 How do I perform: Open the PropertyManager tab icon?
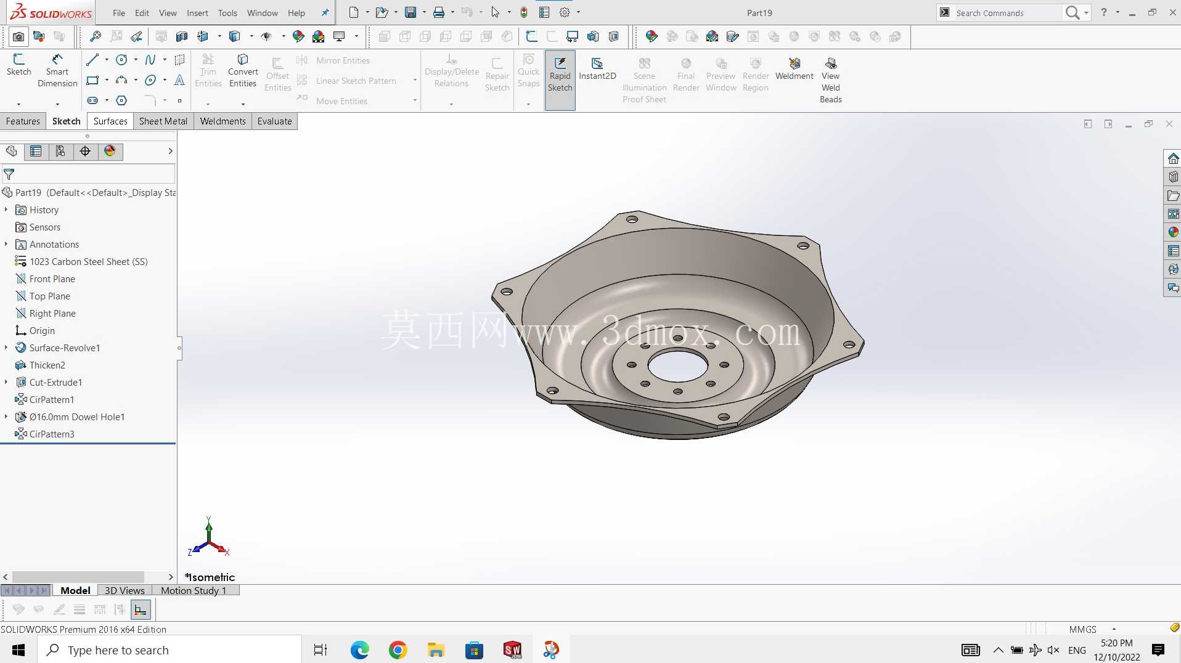tap(36, 151)
